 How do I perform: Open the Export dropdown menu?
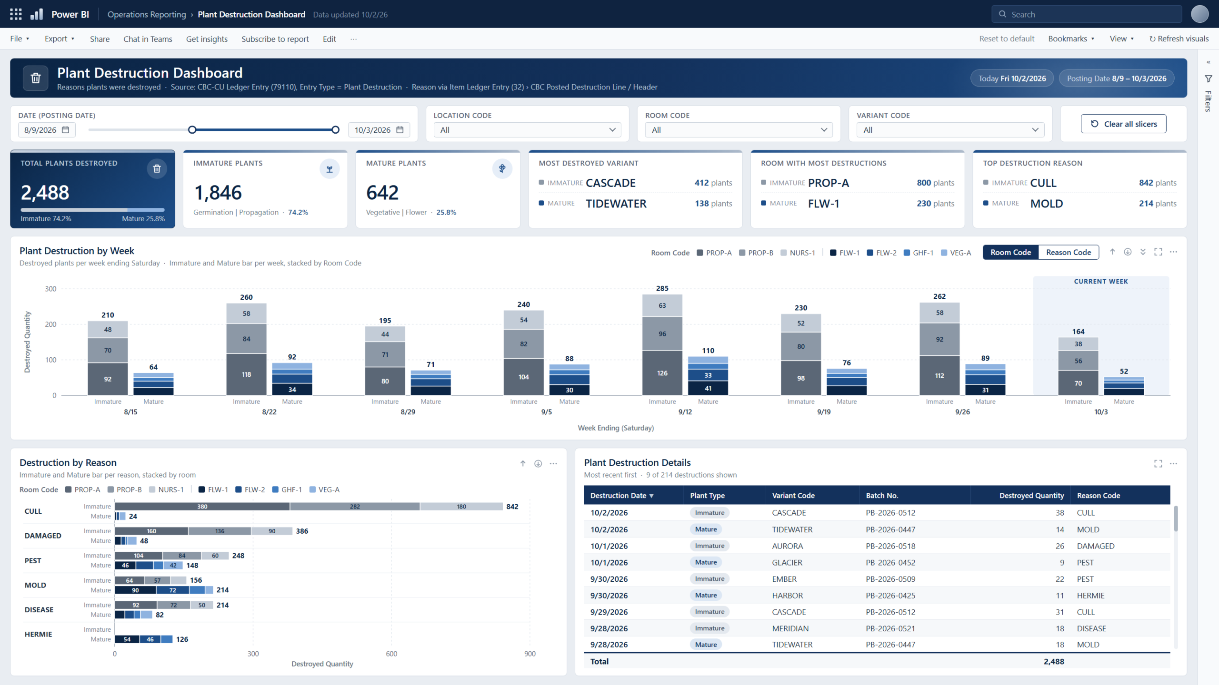pos(60,39)
